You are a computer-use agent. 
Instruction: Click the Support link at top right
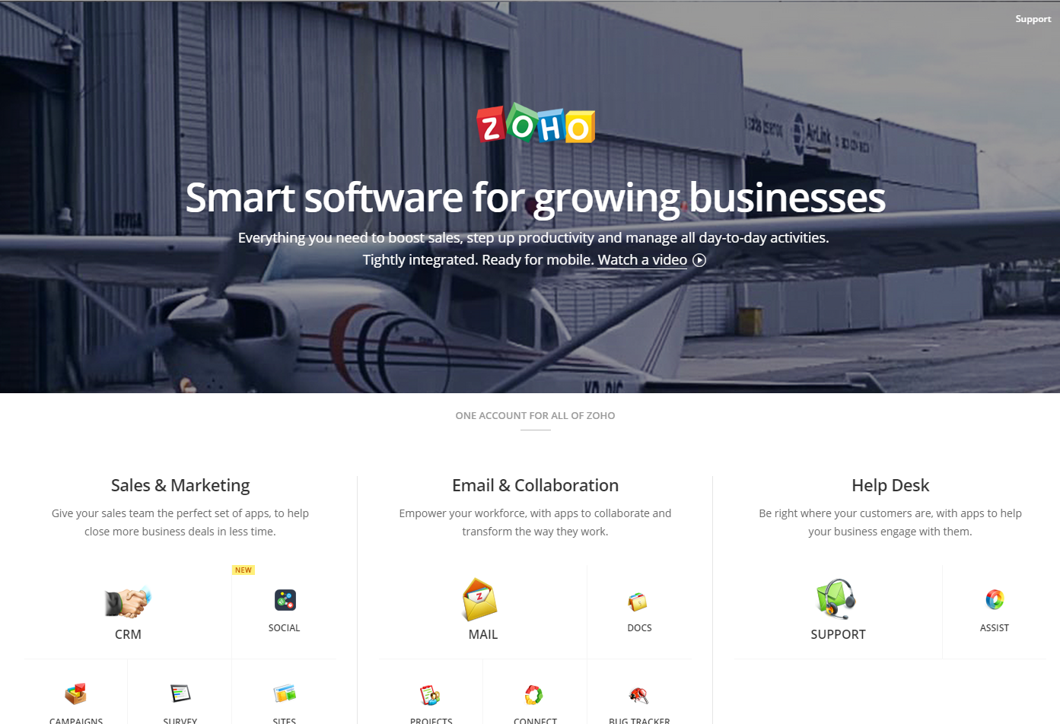(x=1033, y=19)
